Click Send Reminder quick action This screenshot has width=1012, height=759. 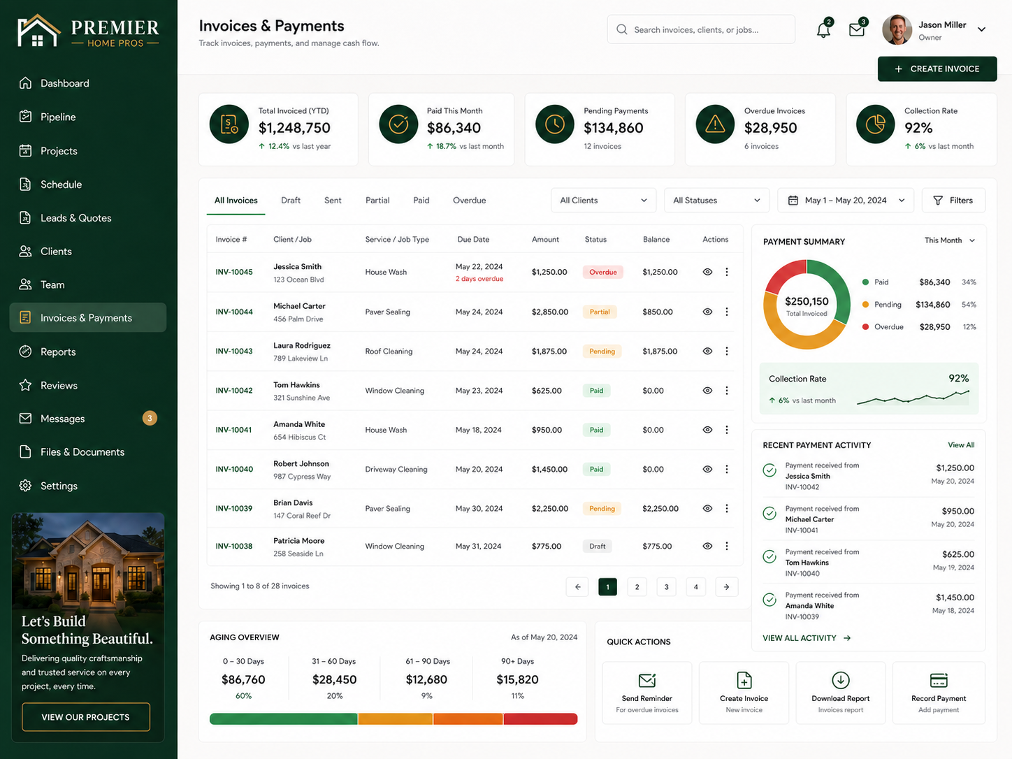pyautogui.click(x=647, y=693)
